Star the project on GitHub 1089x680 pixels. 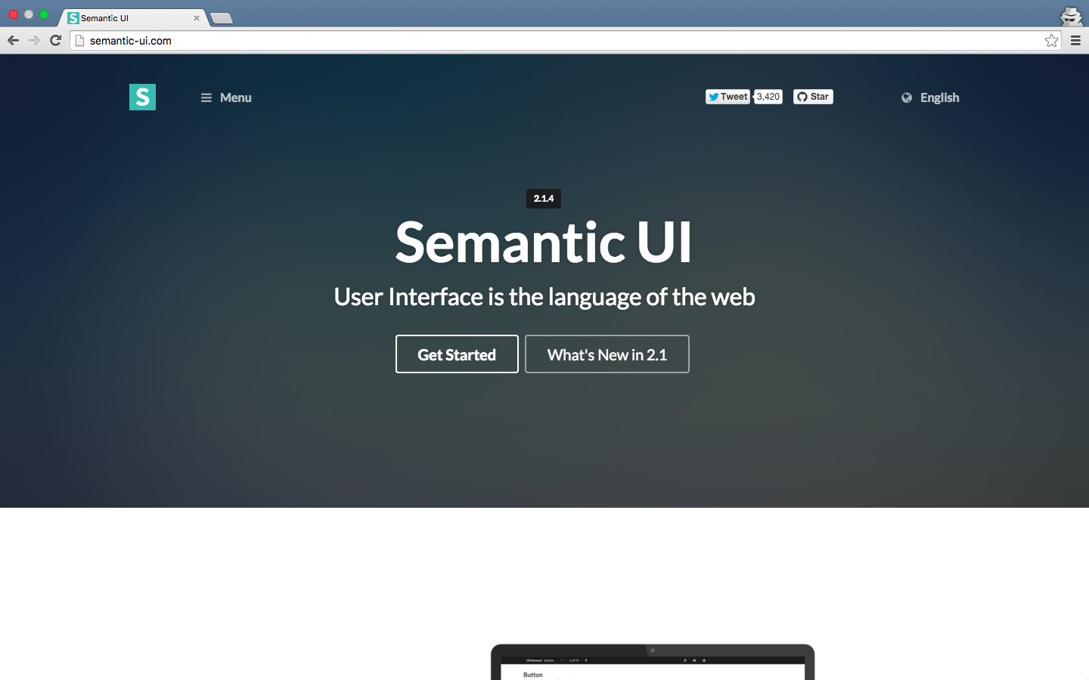pos(813,97)
